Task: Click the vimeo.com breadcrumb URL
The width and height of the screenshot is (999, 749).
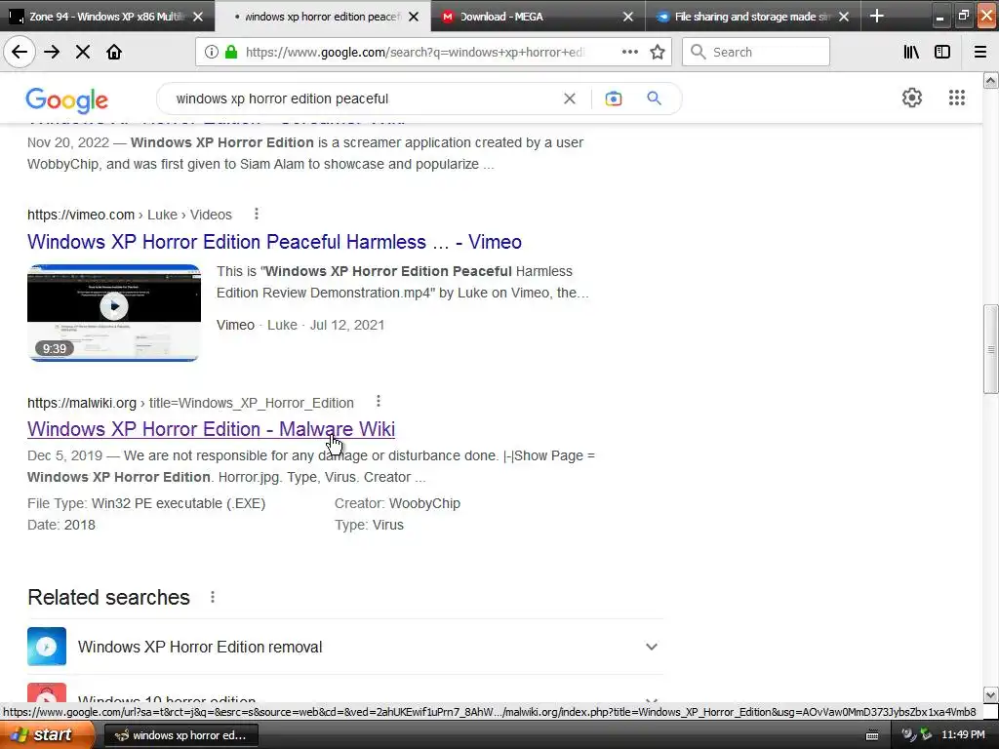Action: pos(130,215)
